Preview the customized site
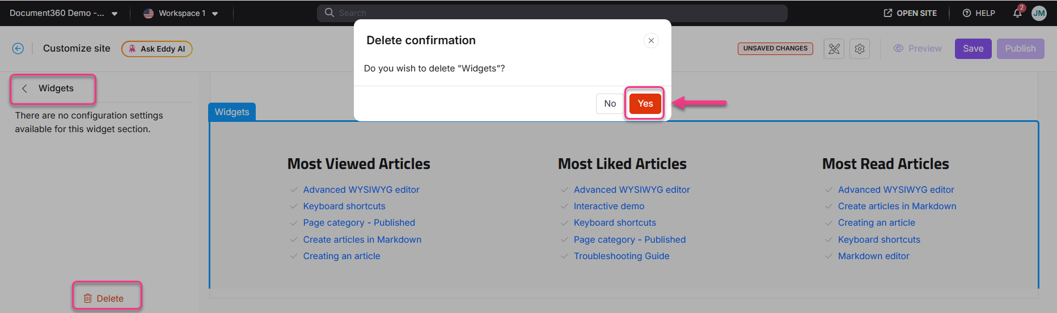1057x313 pixels. [918, 49]
